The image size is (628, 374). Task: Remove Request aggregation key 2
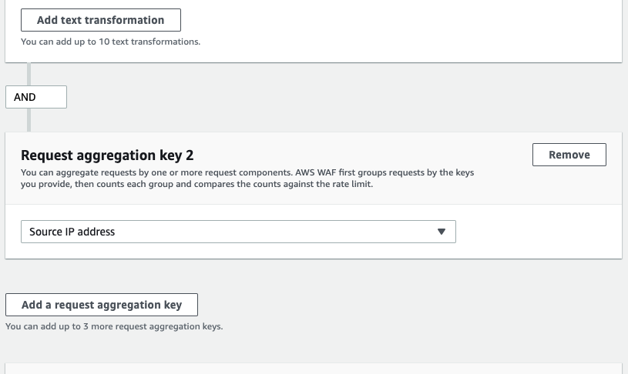[x=569, y=155]
